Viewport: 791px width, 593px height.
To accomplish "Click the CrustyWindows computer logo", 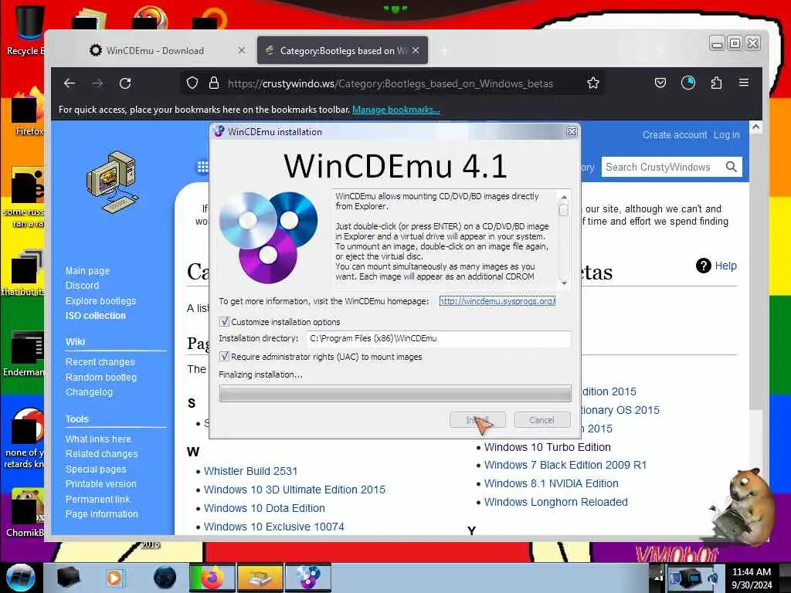I will click(112, 181).
